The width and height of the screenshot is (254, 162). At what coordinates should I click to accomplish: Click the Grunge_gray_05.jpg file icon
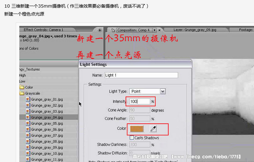click(x=28, y=123)
